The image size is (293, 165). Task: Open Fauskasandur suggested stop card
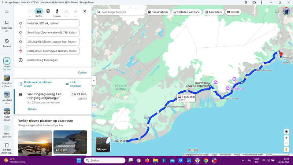point(70,142)
